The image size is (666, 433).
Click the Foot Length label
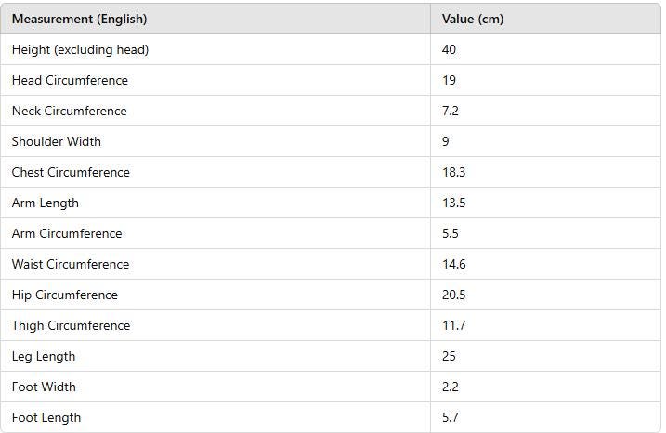click(46, 417)
